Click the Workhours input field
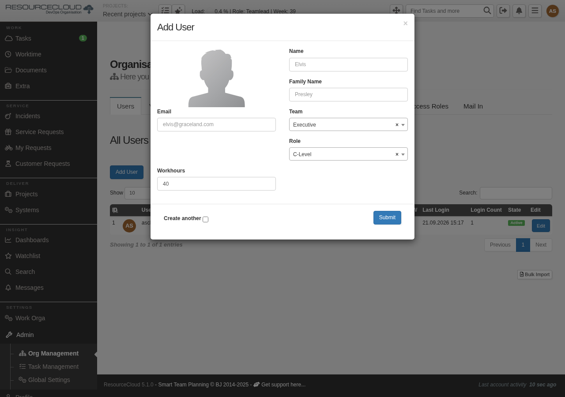This screenshot has height=397, width=565. [216, 184]
